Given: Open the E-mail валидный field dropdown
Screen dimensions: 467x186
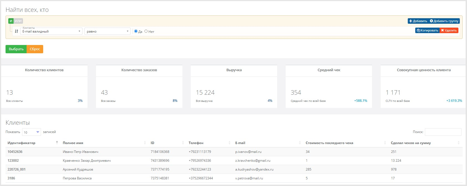Looking at the screenshot, I should [x=51, y=31].
